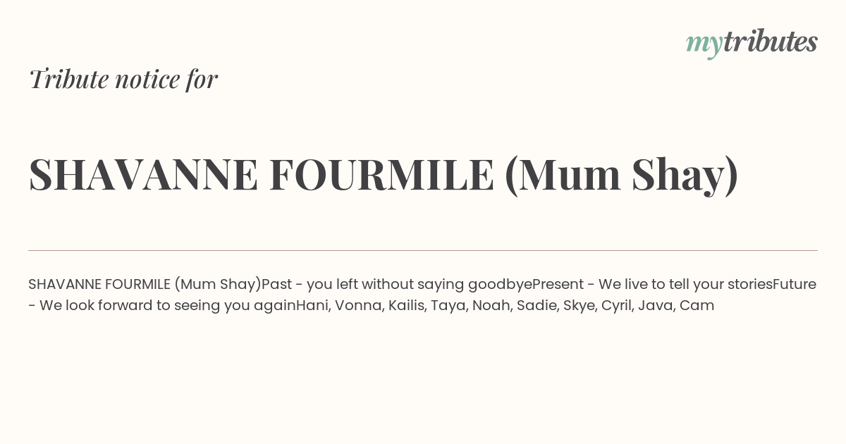Click "(Mum Shay)" in the large heading
This screenshot has width=846, height=444.
click(621, 175)
